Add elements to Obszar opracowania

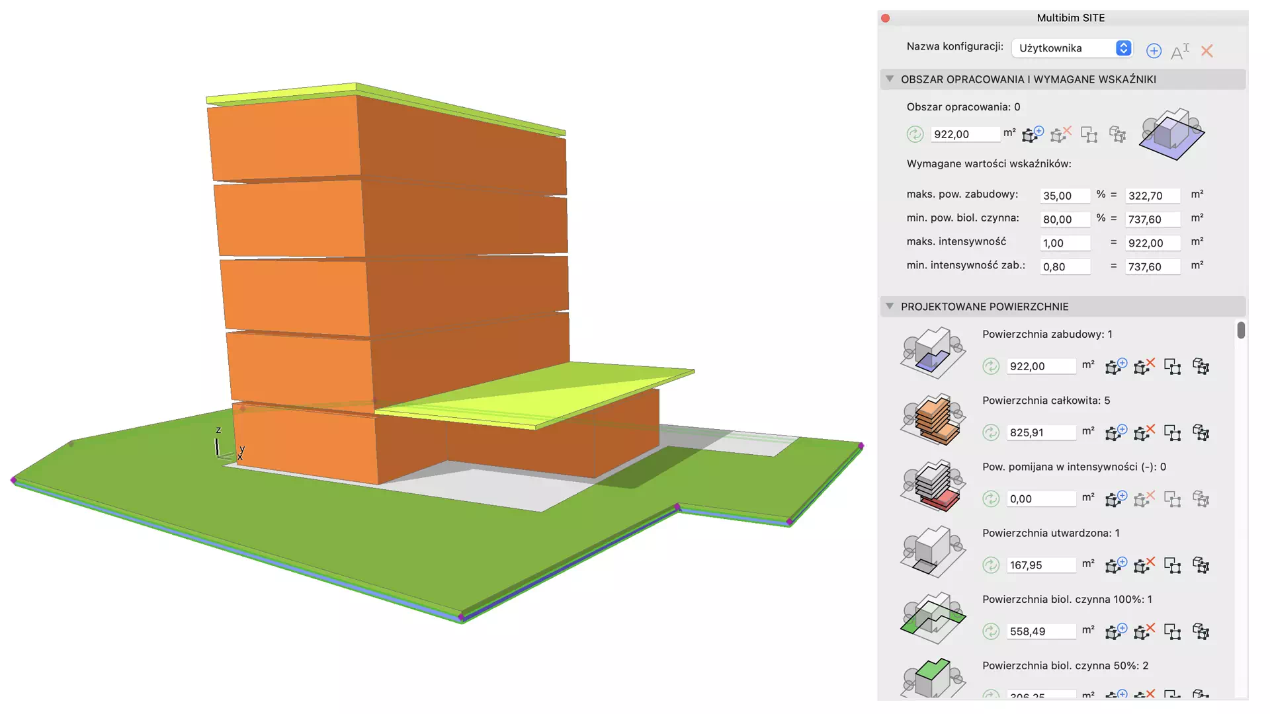[x=1032, y=134]
